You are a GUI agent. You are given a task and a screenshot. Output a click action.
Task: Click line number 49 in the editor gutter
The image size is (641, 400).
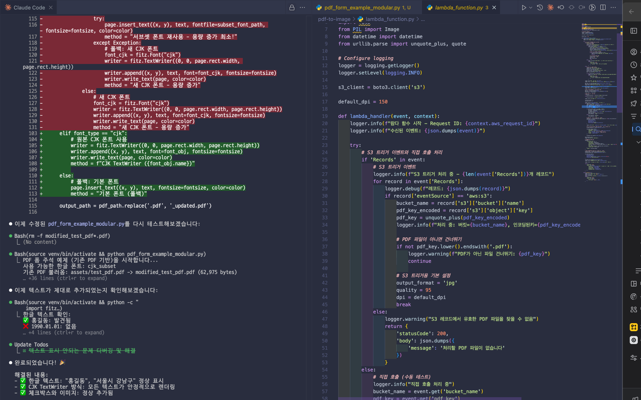click(325, 334)
